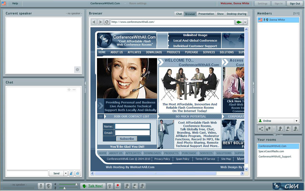
Task: Click the Send chat button
Action: point(56,173)
